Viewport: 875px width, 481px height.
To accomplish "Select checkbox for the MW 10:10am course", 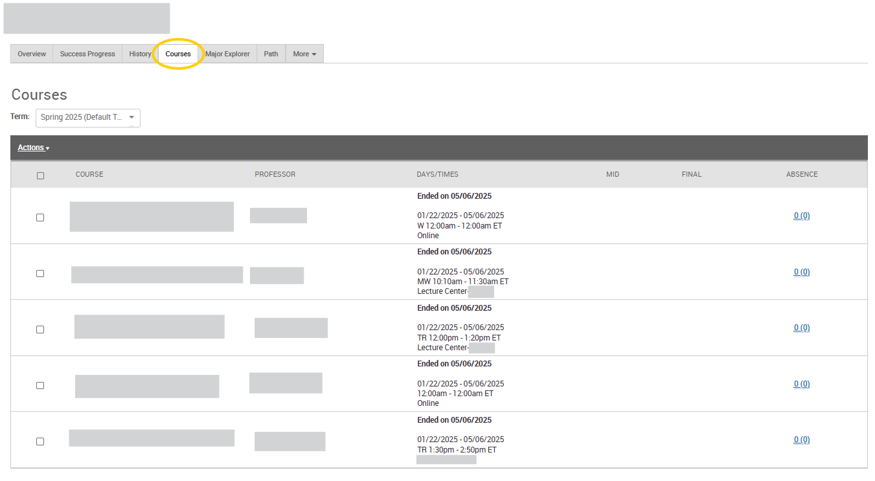I will click(x=40, y=273).
